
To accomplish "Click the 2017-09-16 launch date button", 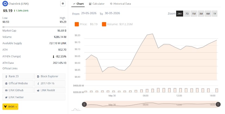I will [50, 83].
